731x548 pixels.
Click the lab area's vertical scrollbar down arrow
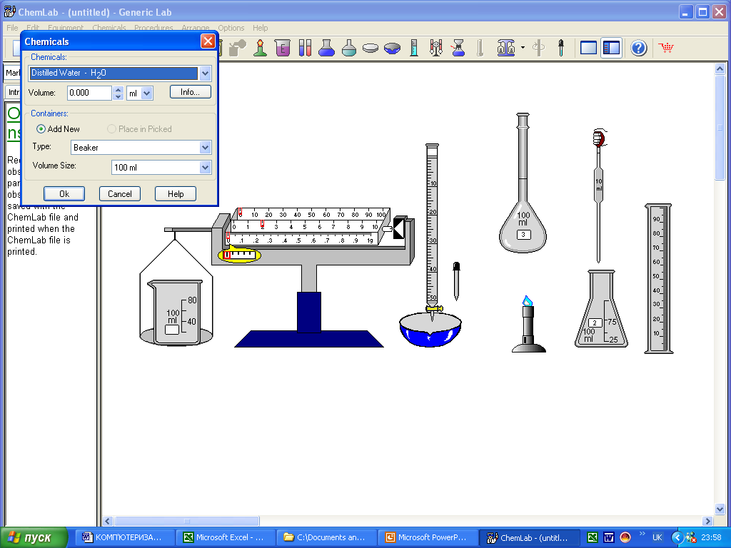(x=720, y=509)
